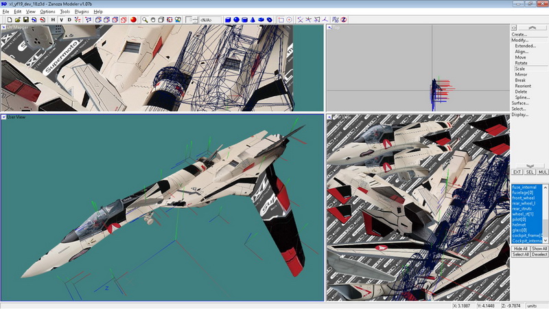549x309 pixels.
Task: Open the Options menu
Action: [x=47, y=12]
